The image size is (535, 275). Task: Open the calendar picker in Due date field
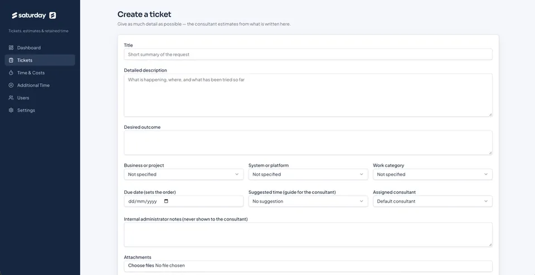coord(166,201)
